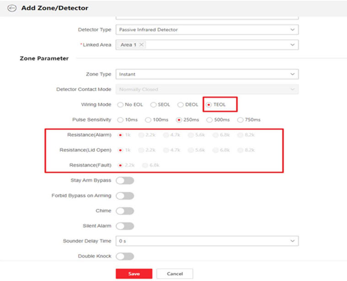Toggle the Double Knock switch
The image size is (347, 281).
(125, 256)
